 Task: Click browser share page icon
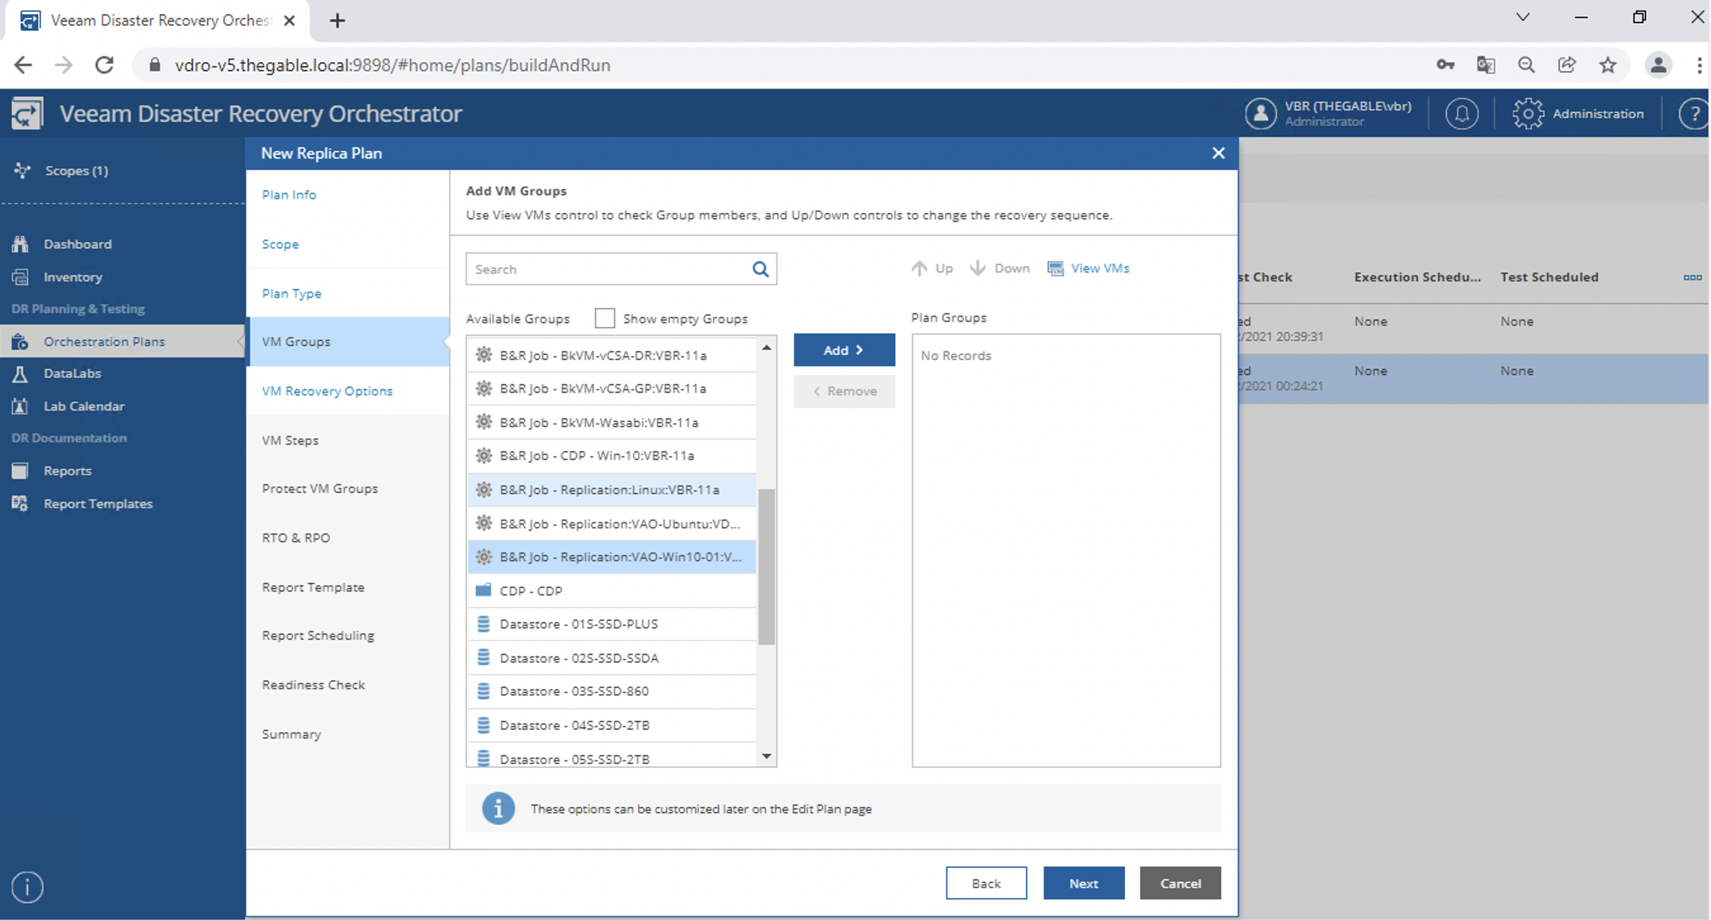[1567, 65]
